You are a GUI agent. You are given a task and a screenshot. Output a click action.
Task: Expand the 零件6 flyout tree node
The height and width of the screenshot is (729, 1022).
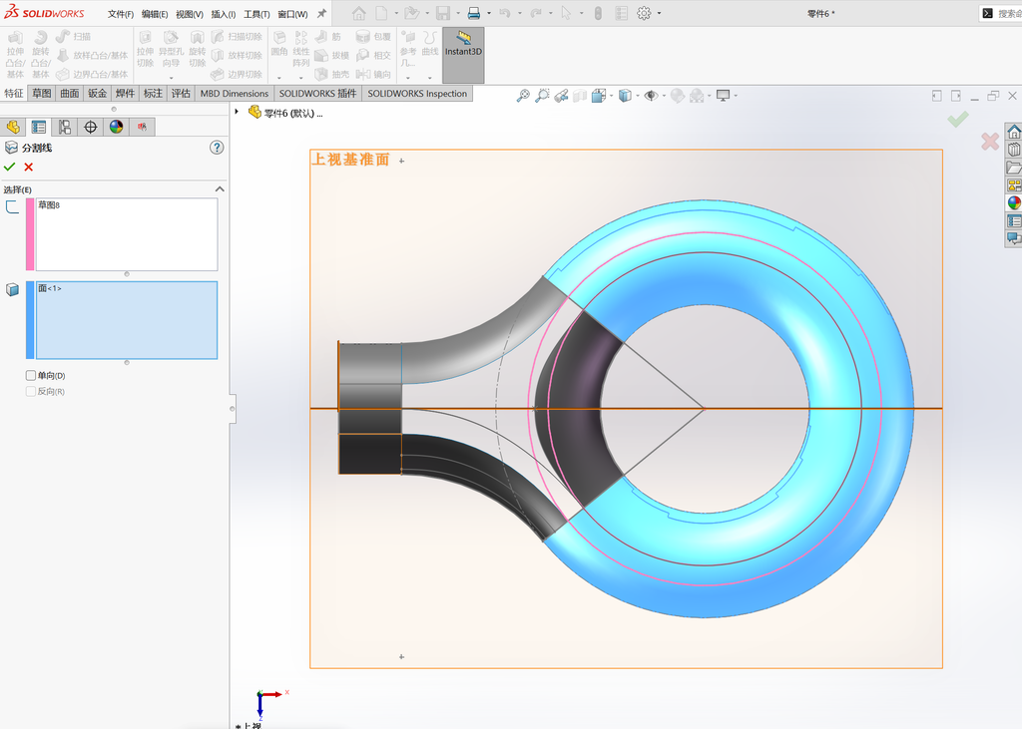click(x=238, y=112)
